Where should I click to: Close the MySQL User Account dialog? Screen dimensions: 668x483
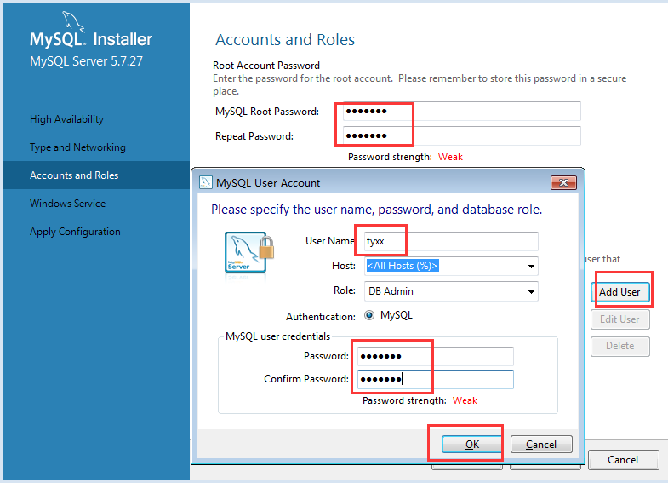pyautogui.click(x=563, y=182)
